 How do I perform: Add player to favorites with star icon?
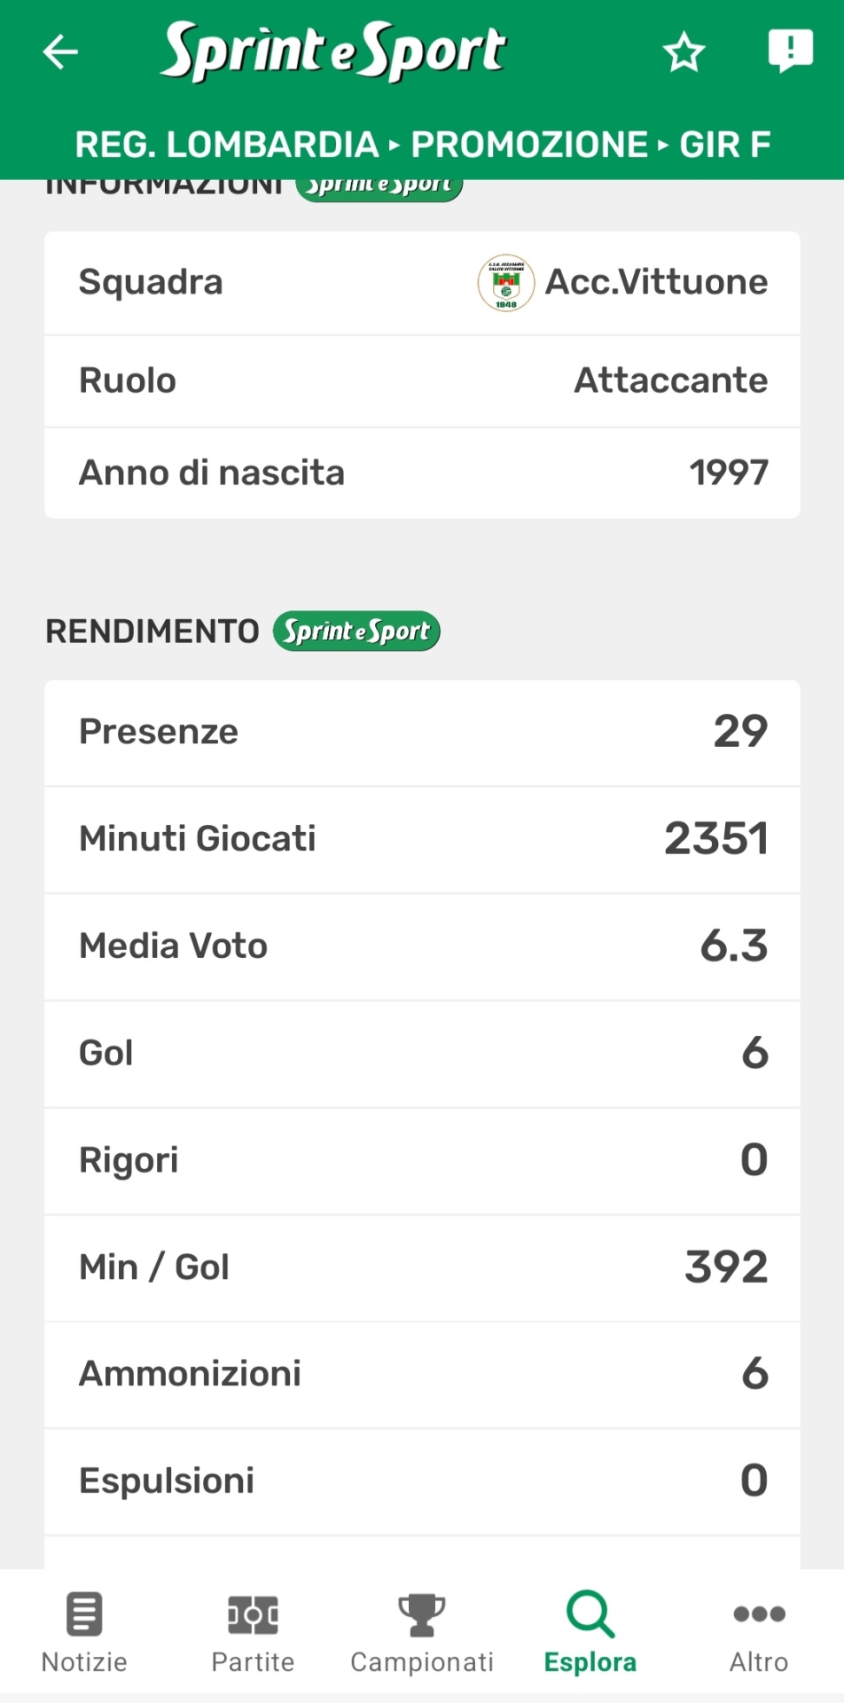pos(684,52)
